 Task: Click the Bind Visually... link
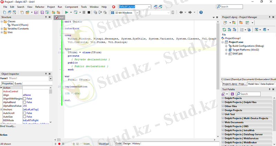click(8, 126)
